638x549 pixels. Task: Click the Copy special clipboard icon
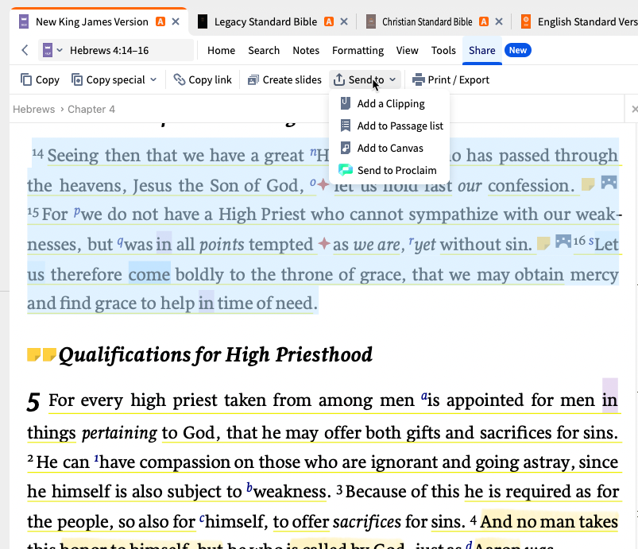coord(77,79)
